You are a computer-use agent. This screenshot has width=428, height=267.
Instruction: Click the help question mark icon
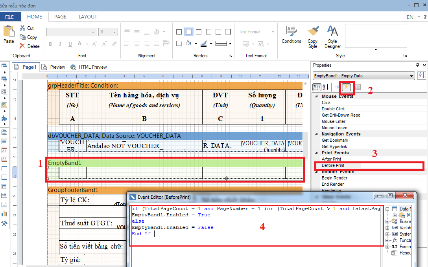(425, 17)
